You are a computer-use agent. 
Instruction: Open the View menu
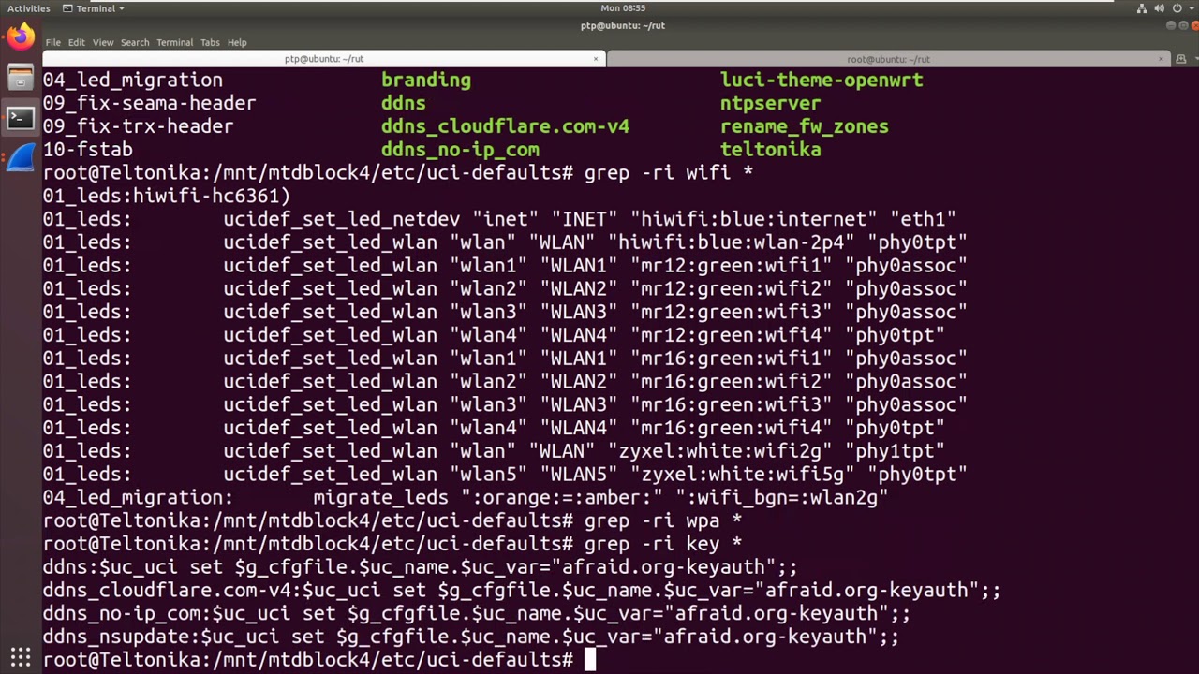point(103,42)
